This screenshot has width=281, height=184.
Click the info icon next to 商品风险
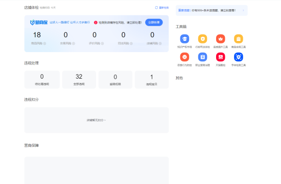coord(44,43)
